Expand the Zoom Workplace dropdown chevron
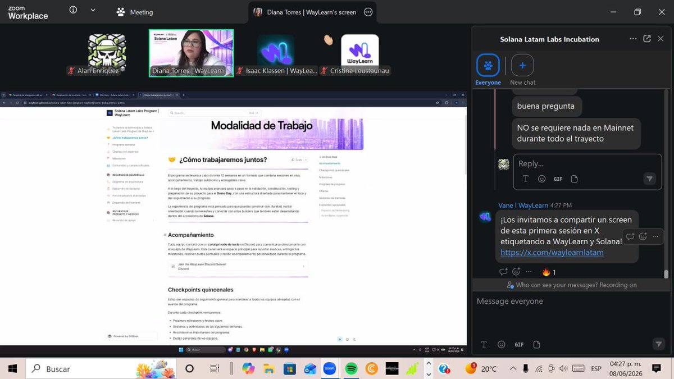Image resolution: width=674 pixels, height=379 pixels. point(93,10)
